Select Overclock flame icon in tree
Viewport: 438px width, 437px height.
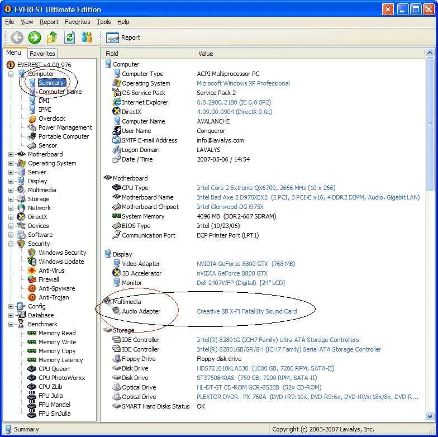point(32,118)
